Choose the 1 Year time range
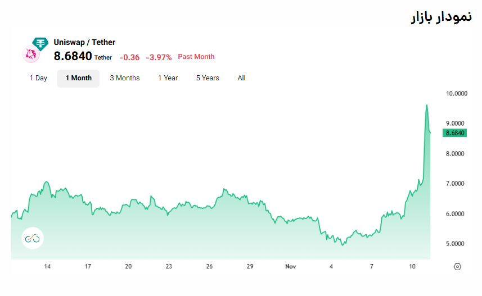This screenshot has height=296, width=482. [168, 78]
